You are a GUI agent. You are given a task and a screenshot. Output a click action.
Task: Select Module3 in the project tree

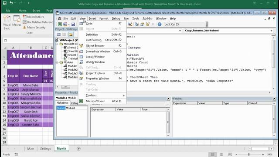click(x=71, y=74)
